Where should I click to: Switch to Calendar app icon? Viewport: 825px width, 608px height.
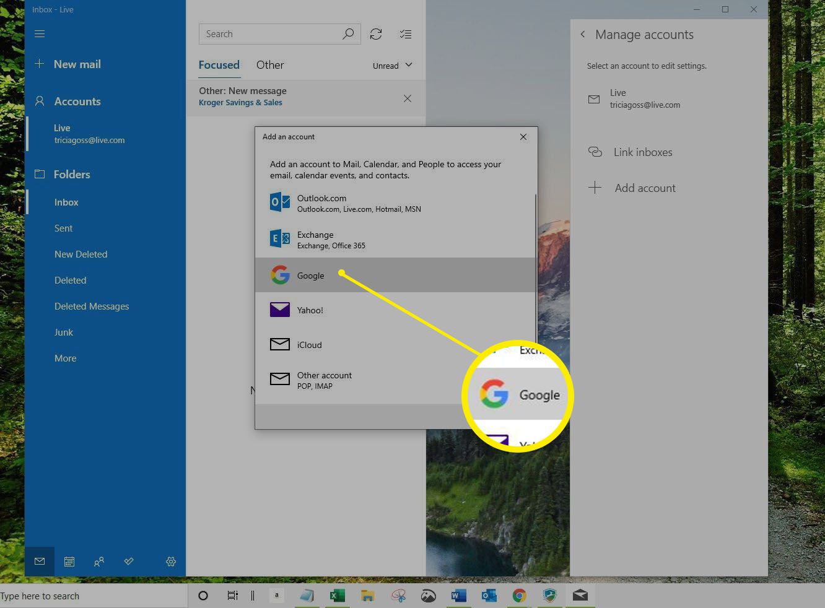(69, 562)
